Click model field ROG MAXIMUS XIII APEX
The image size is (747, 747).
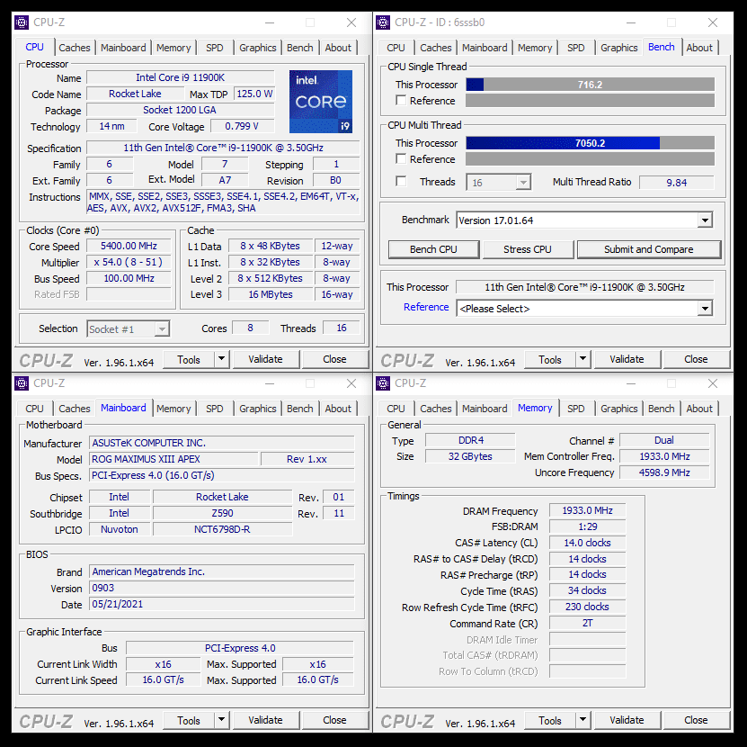pos(173,459)
